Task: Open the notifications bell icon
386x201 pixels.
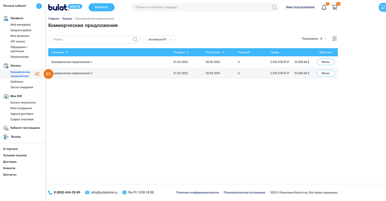Action: (x=324, y=7)
